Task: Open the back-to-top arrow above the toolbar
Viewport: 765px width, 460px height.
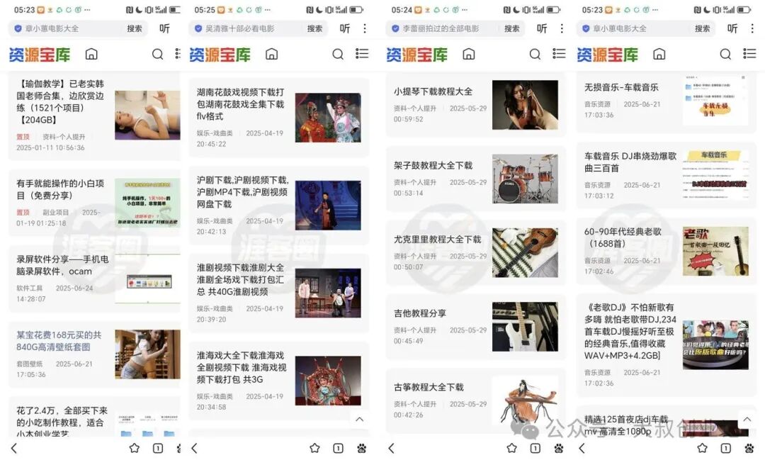Action: pyautogui.click(x=747, y=420)
